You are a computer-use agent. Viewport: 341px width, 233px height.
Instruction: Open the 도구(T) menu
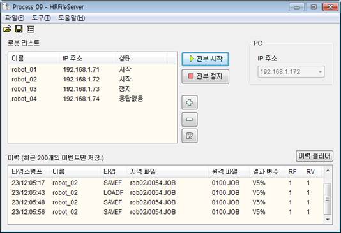click(x=41, y=18)
